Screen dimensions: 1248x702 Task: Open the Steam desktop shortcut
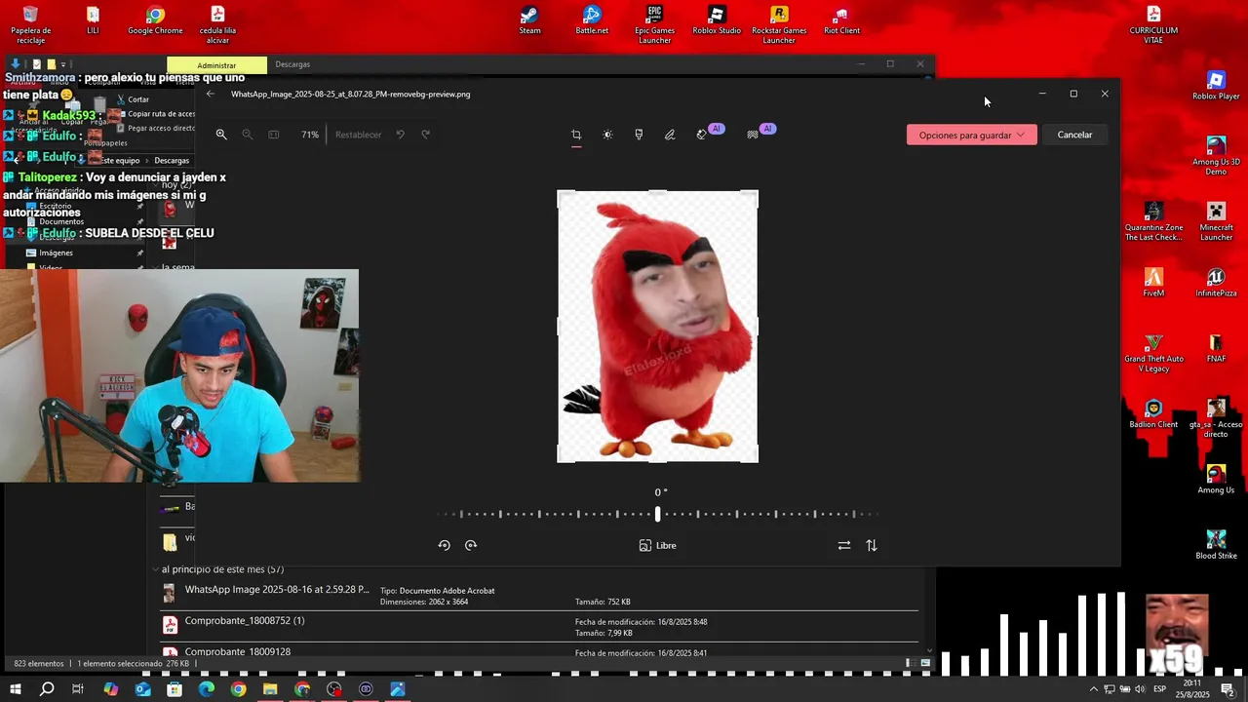529,20
